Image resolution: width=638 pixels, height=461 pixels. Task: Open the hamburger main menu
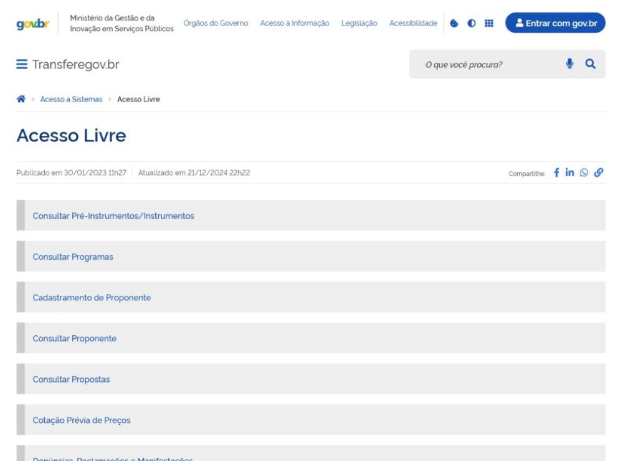coord(22,64)
